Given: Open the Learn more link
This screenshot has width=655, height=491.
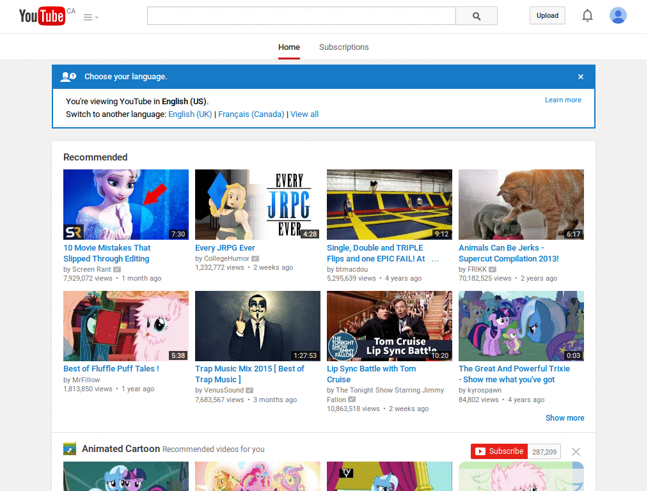Looking at the screenshot, I should (x=563, y=100).
